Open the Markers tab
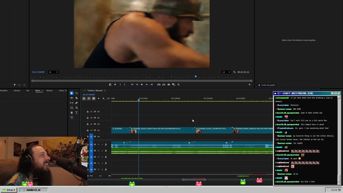Image resolution: width=343 pixels, height=193 pixels. (50, 91)
